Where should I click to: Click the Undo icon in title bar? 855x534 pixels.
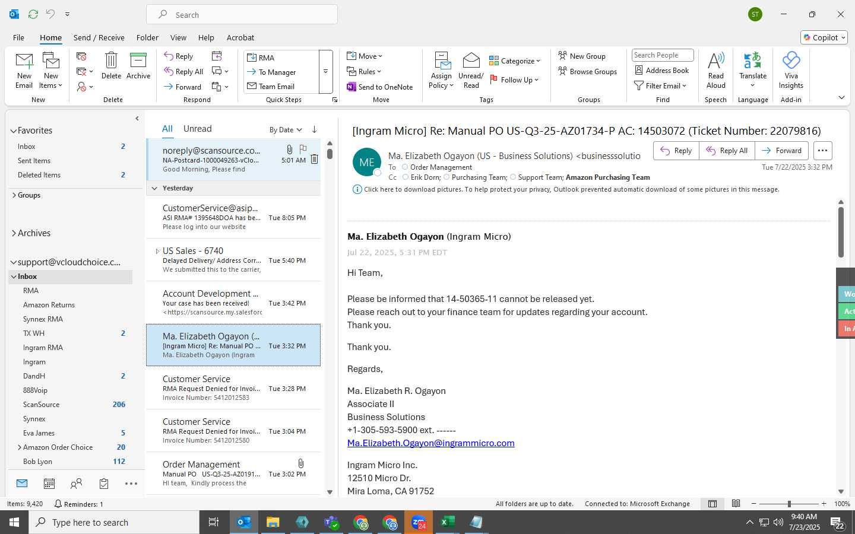point(50,14)
